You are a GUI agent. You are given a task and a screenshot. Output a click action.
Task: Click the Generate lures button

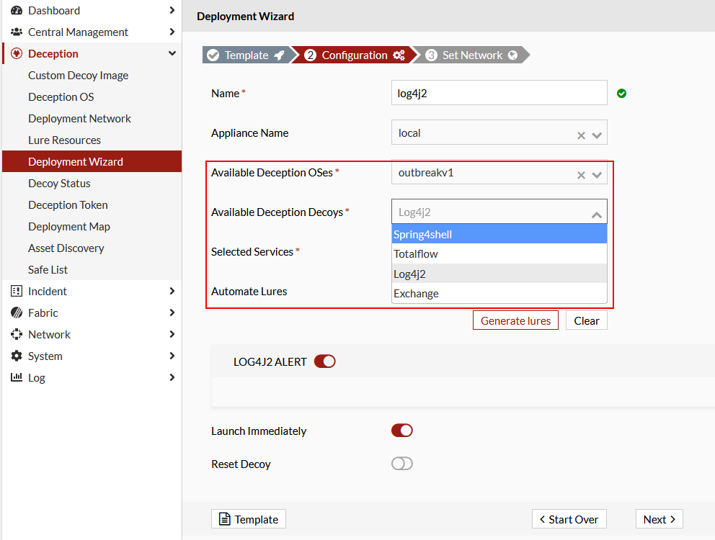pyautogui.click(x=515, y=320)
